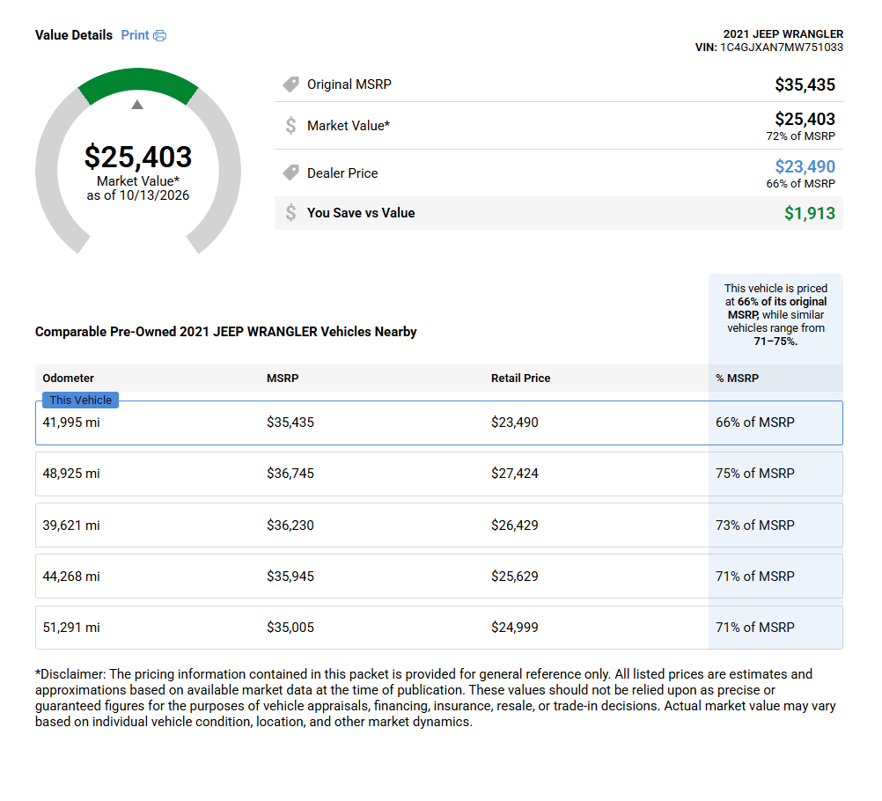Click the 75% of MSRP cell
Screen dimensions: 882x801
(755, 474)
